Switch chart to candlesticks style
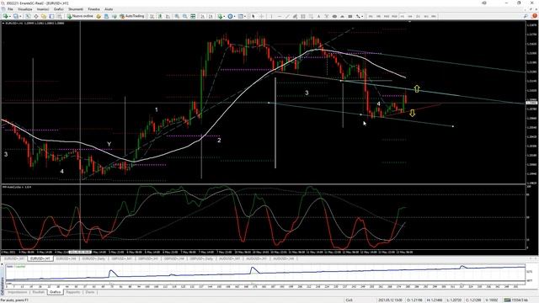The image size is (539, 303). [160, 16]
